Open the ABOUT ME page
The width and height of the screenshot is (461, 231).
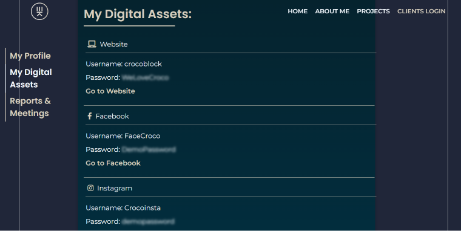pos(332,11)
